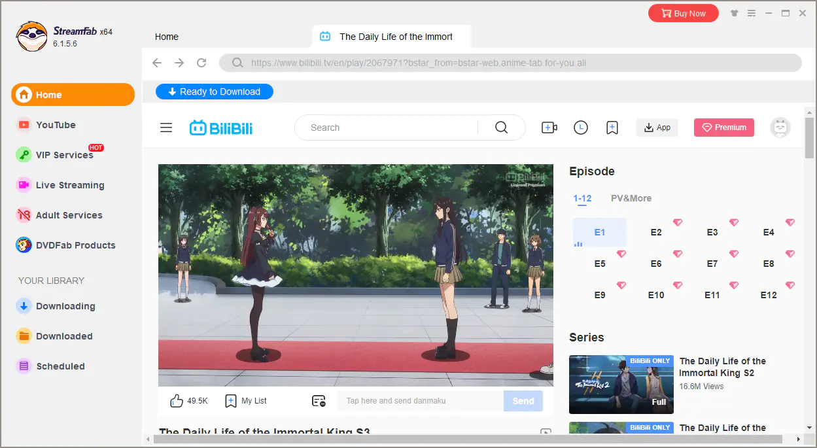Select episode E5
Screen dimensions: 817x448
point(599,264)
